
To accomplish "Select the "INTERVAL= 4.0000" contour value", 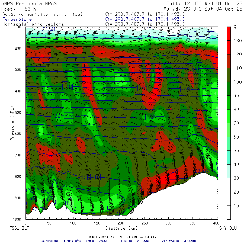I will (178, 241).
